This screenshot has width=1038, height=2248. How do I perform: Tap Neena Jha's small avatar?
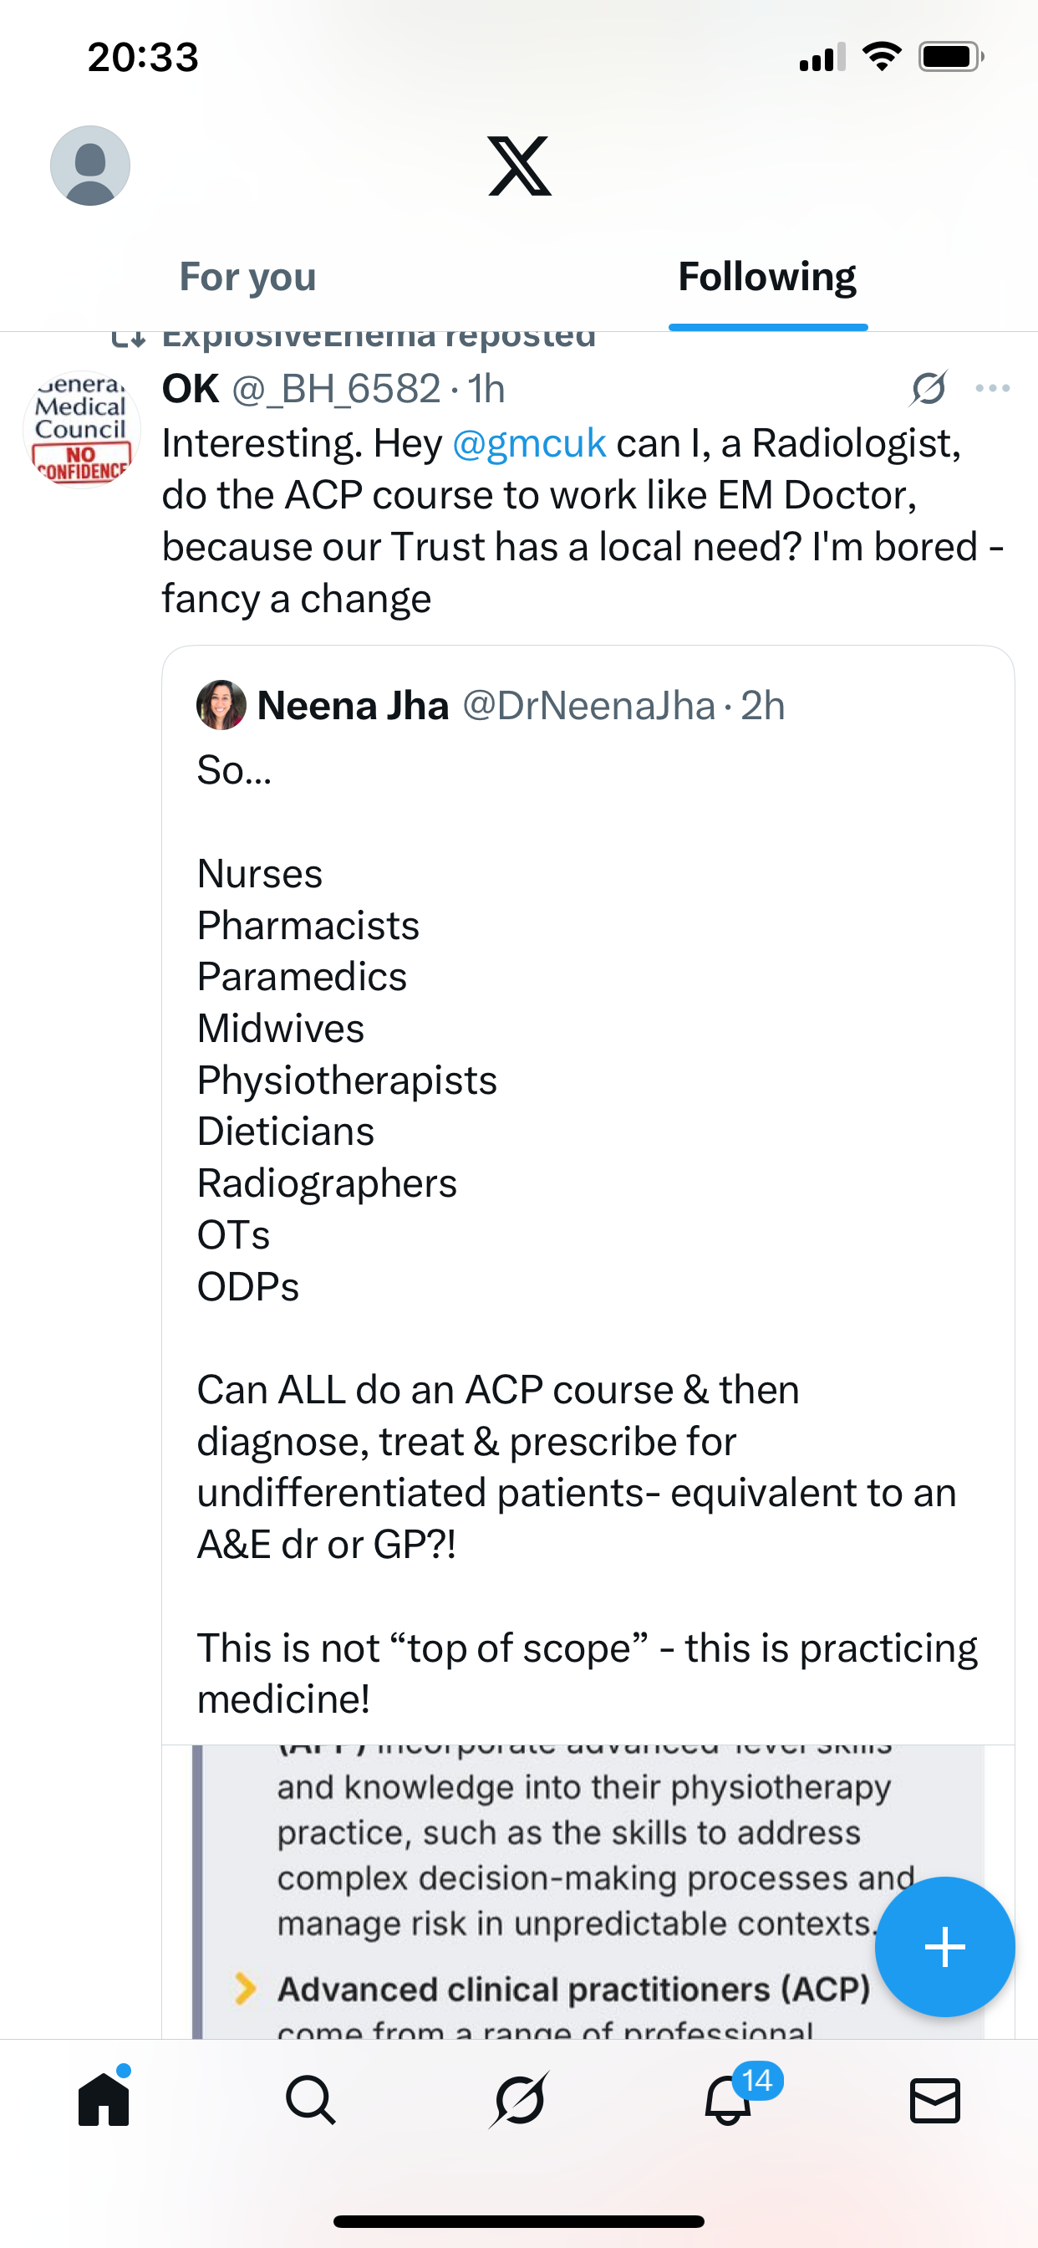pos(221,705)
